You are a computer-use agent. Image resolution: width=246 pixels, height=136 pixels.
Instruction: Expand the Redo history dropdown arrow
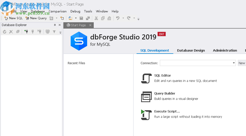[134, 18]
